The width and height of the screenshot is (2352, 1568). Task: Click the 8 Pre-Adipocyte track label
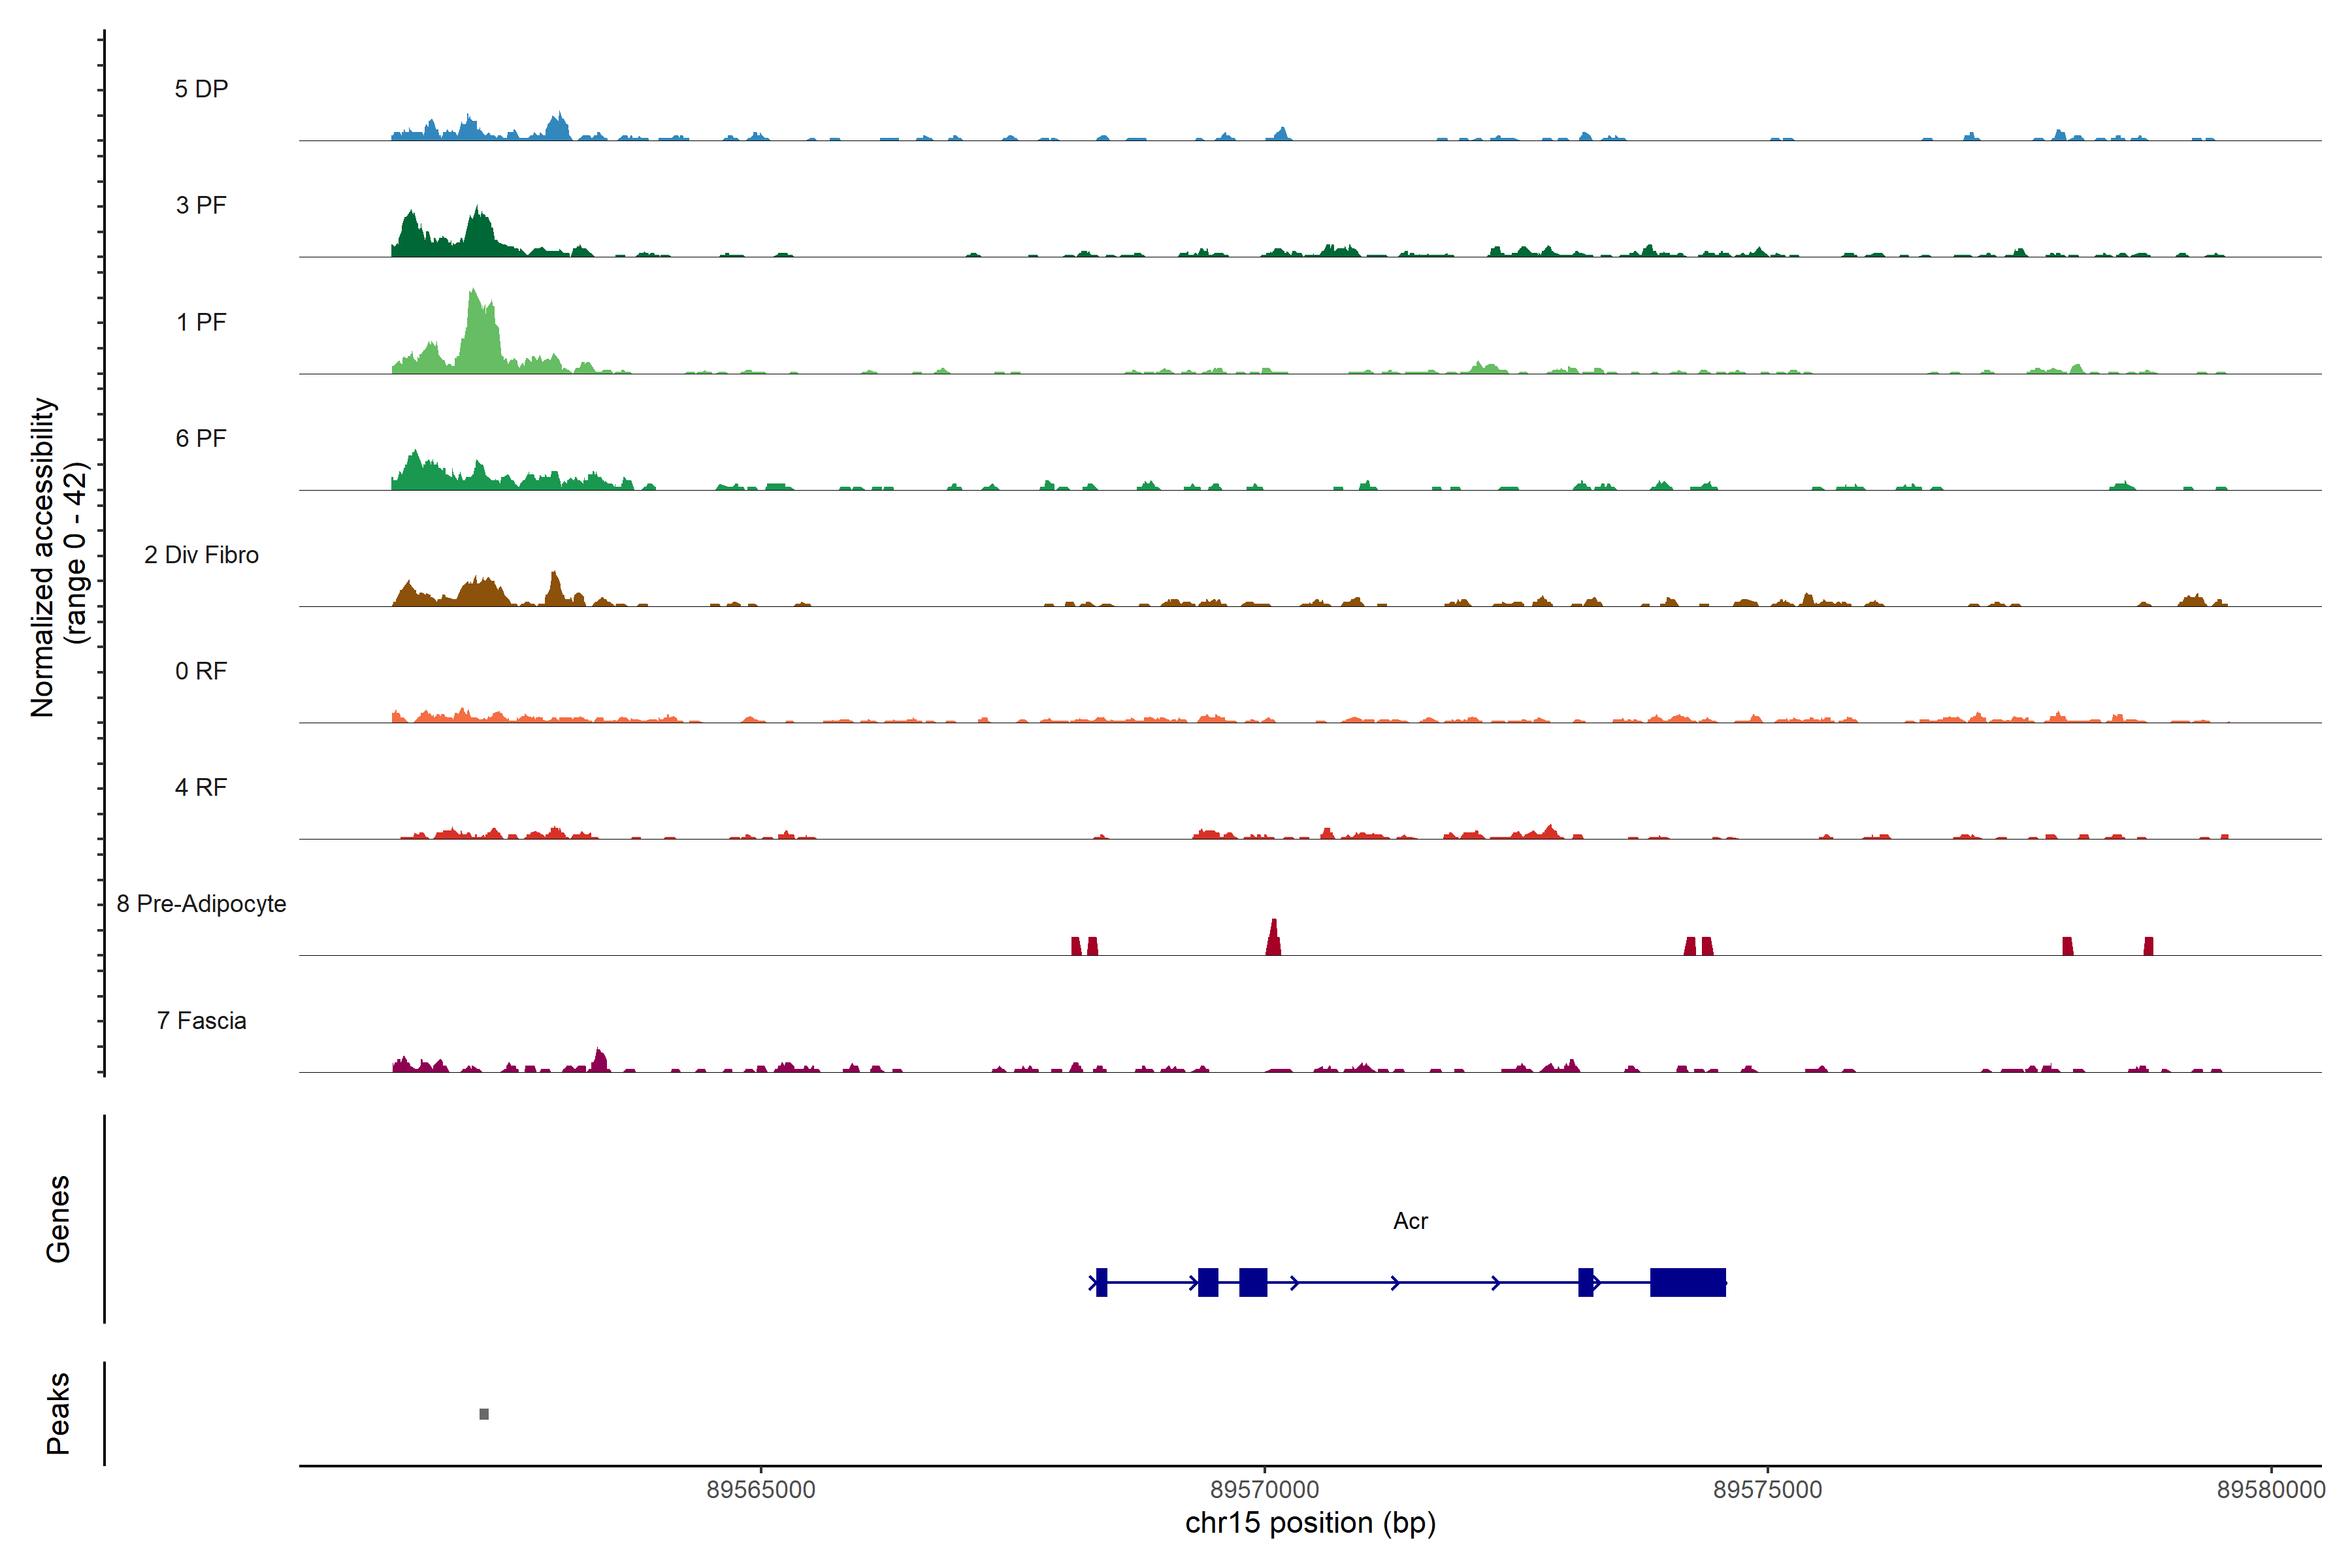201,904
